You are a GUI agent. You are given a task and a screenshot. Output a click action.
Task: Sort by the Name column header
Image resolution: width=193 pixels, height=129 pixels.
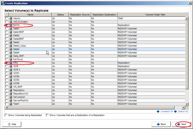click(30, 15)
